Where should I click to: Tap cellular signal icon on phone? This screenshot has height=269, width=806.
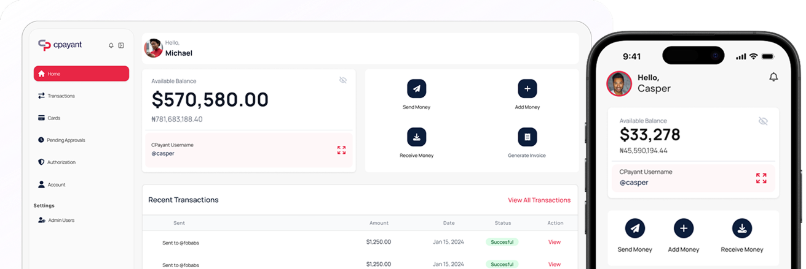coord(741,56)
